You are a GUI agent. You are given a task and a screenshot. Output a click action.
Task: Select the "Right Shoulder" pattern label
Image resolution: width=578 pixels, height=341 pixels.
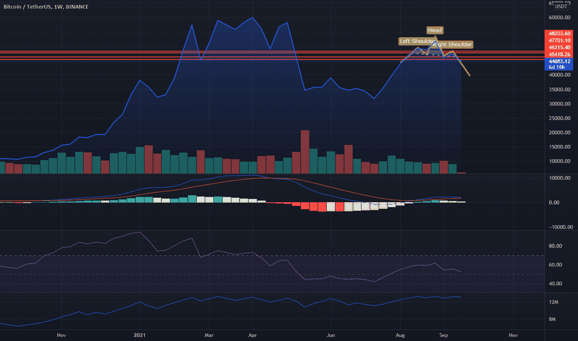coord(453,45)
